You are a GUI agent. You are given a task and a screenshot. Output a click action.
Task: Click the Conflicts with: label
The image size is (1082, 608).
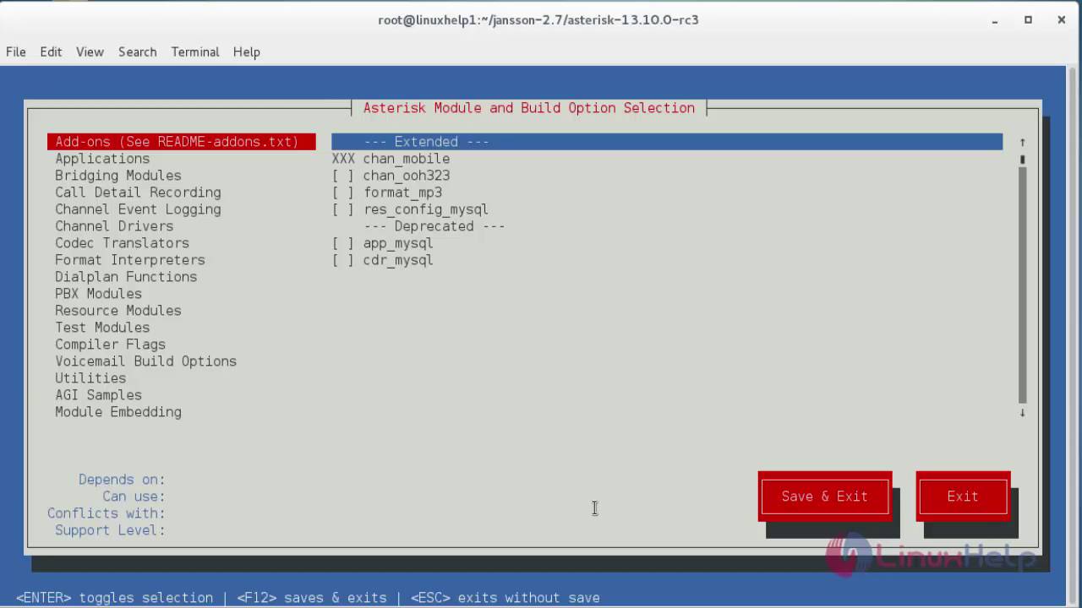tap(107, 513)
